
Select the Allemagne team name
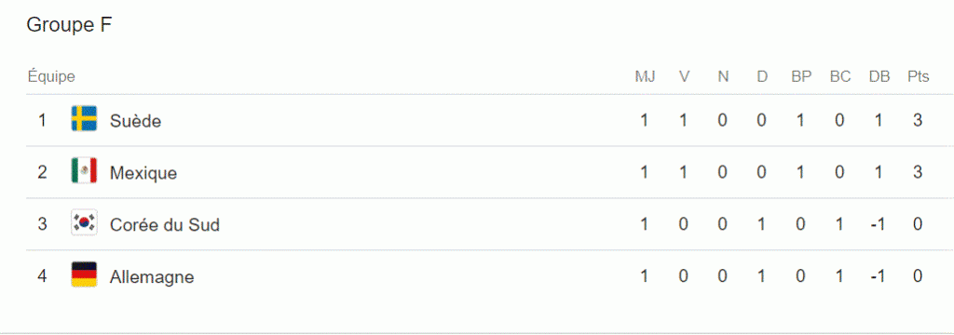pos(152,277)
